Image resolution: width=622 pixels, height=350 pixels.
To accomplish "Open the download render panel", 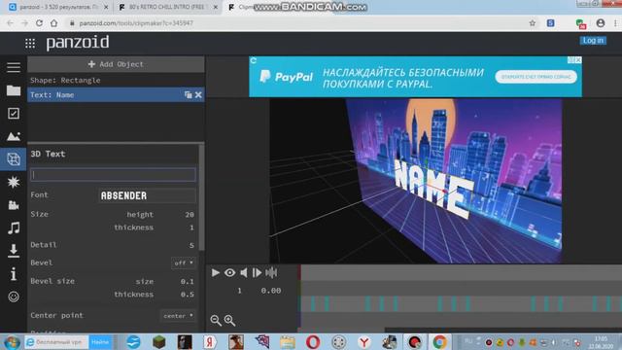I will (x=14, y=251).
